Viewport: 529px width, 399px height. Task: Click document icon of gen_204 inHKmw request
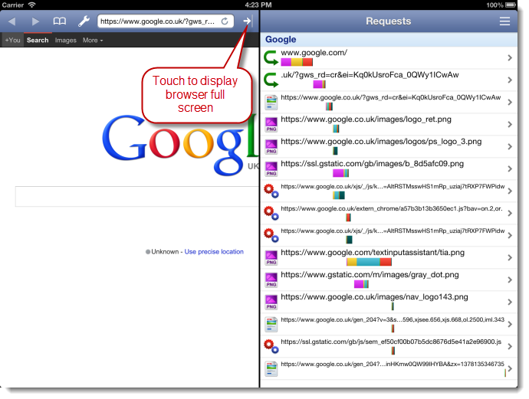coord(271,368)
